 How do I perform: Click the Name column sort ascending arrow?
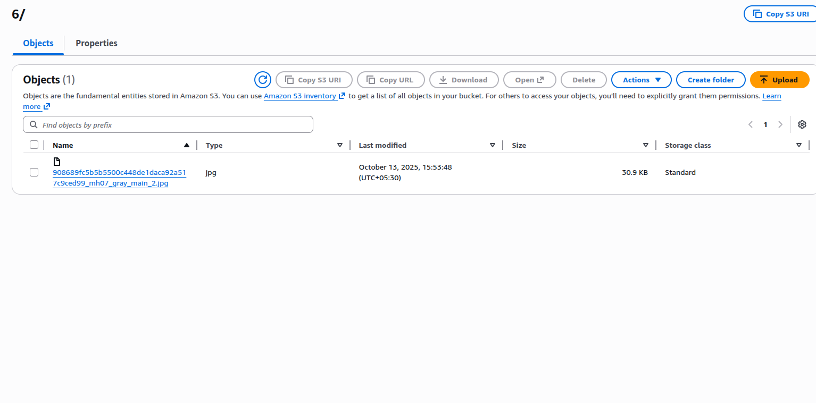(x=186, y=145)
